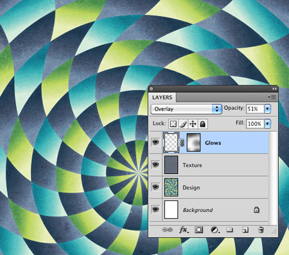This screenshot has width=289, height=255.
Task: Hide the Design layer
Action: click(155, 187)
